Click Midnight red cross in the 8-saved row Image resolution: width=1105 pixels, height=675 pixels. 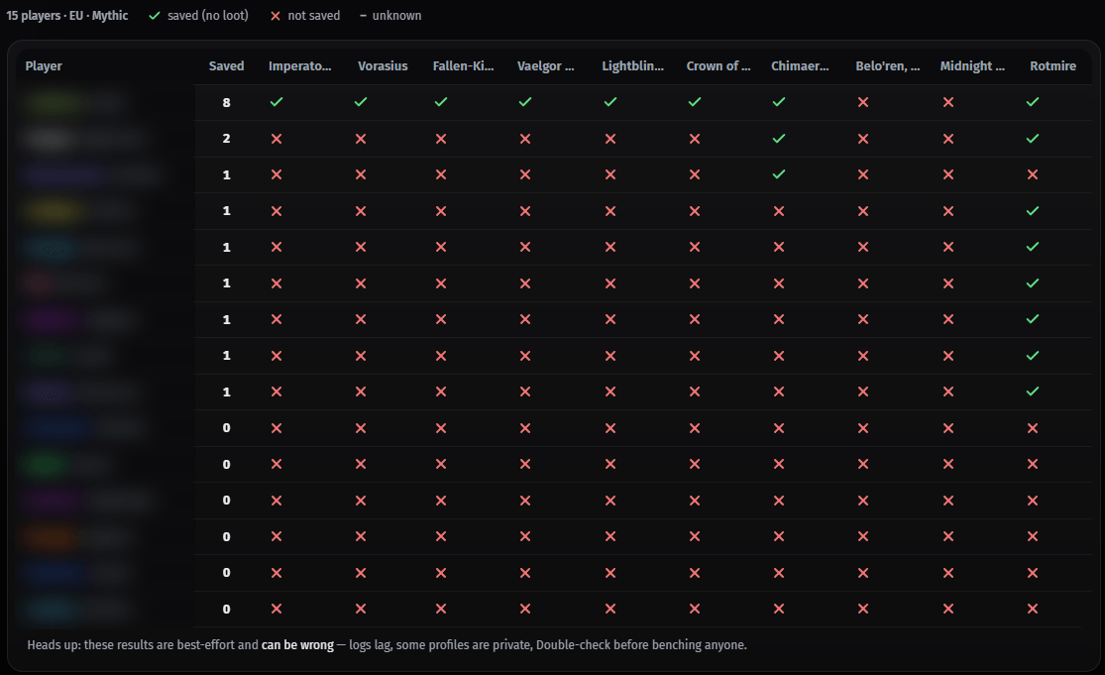pyautogui.click(x=948, y=102)
